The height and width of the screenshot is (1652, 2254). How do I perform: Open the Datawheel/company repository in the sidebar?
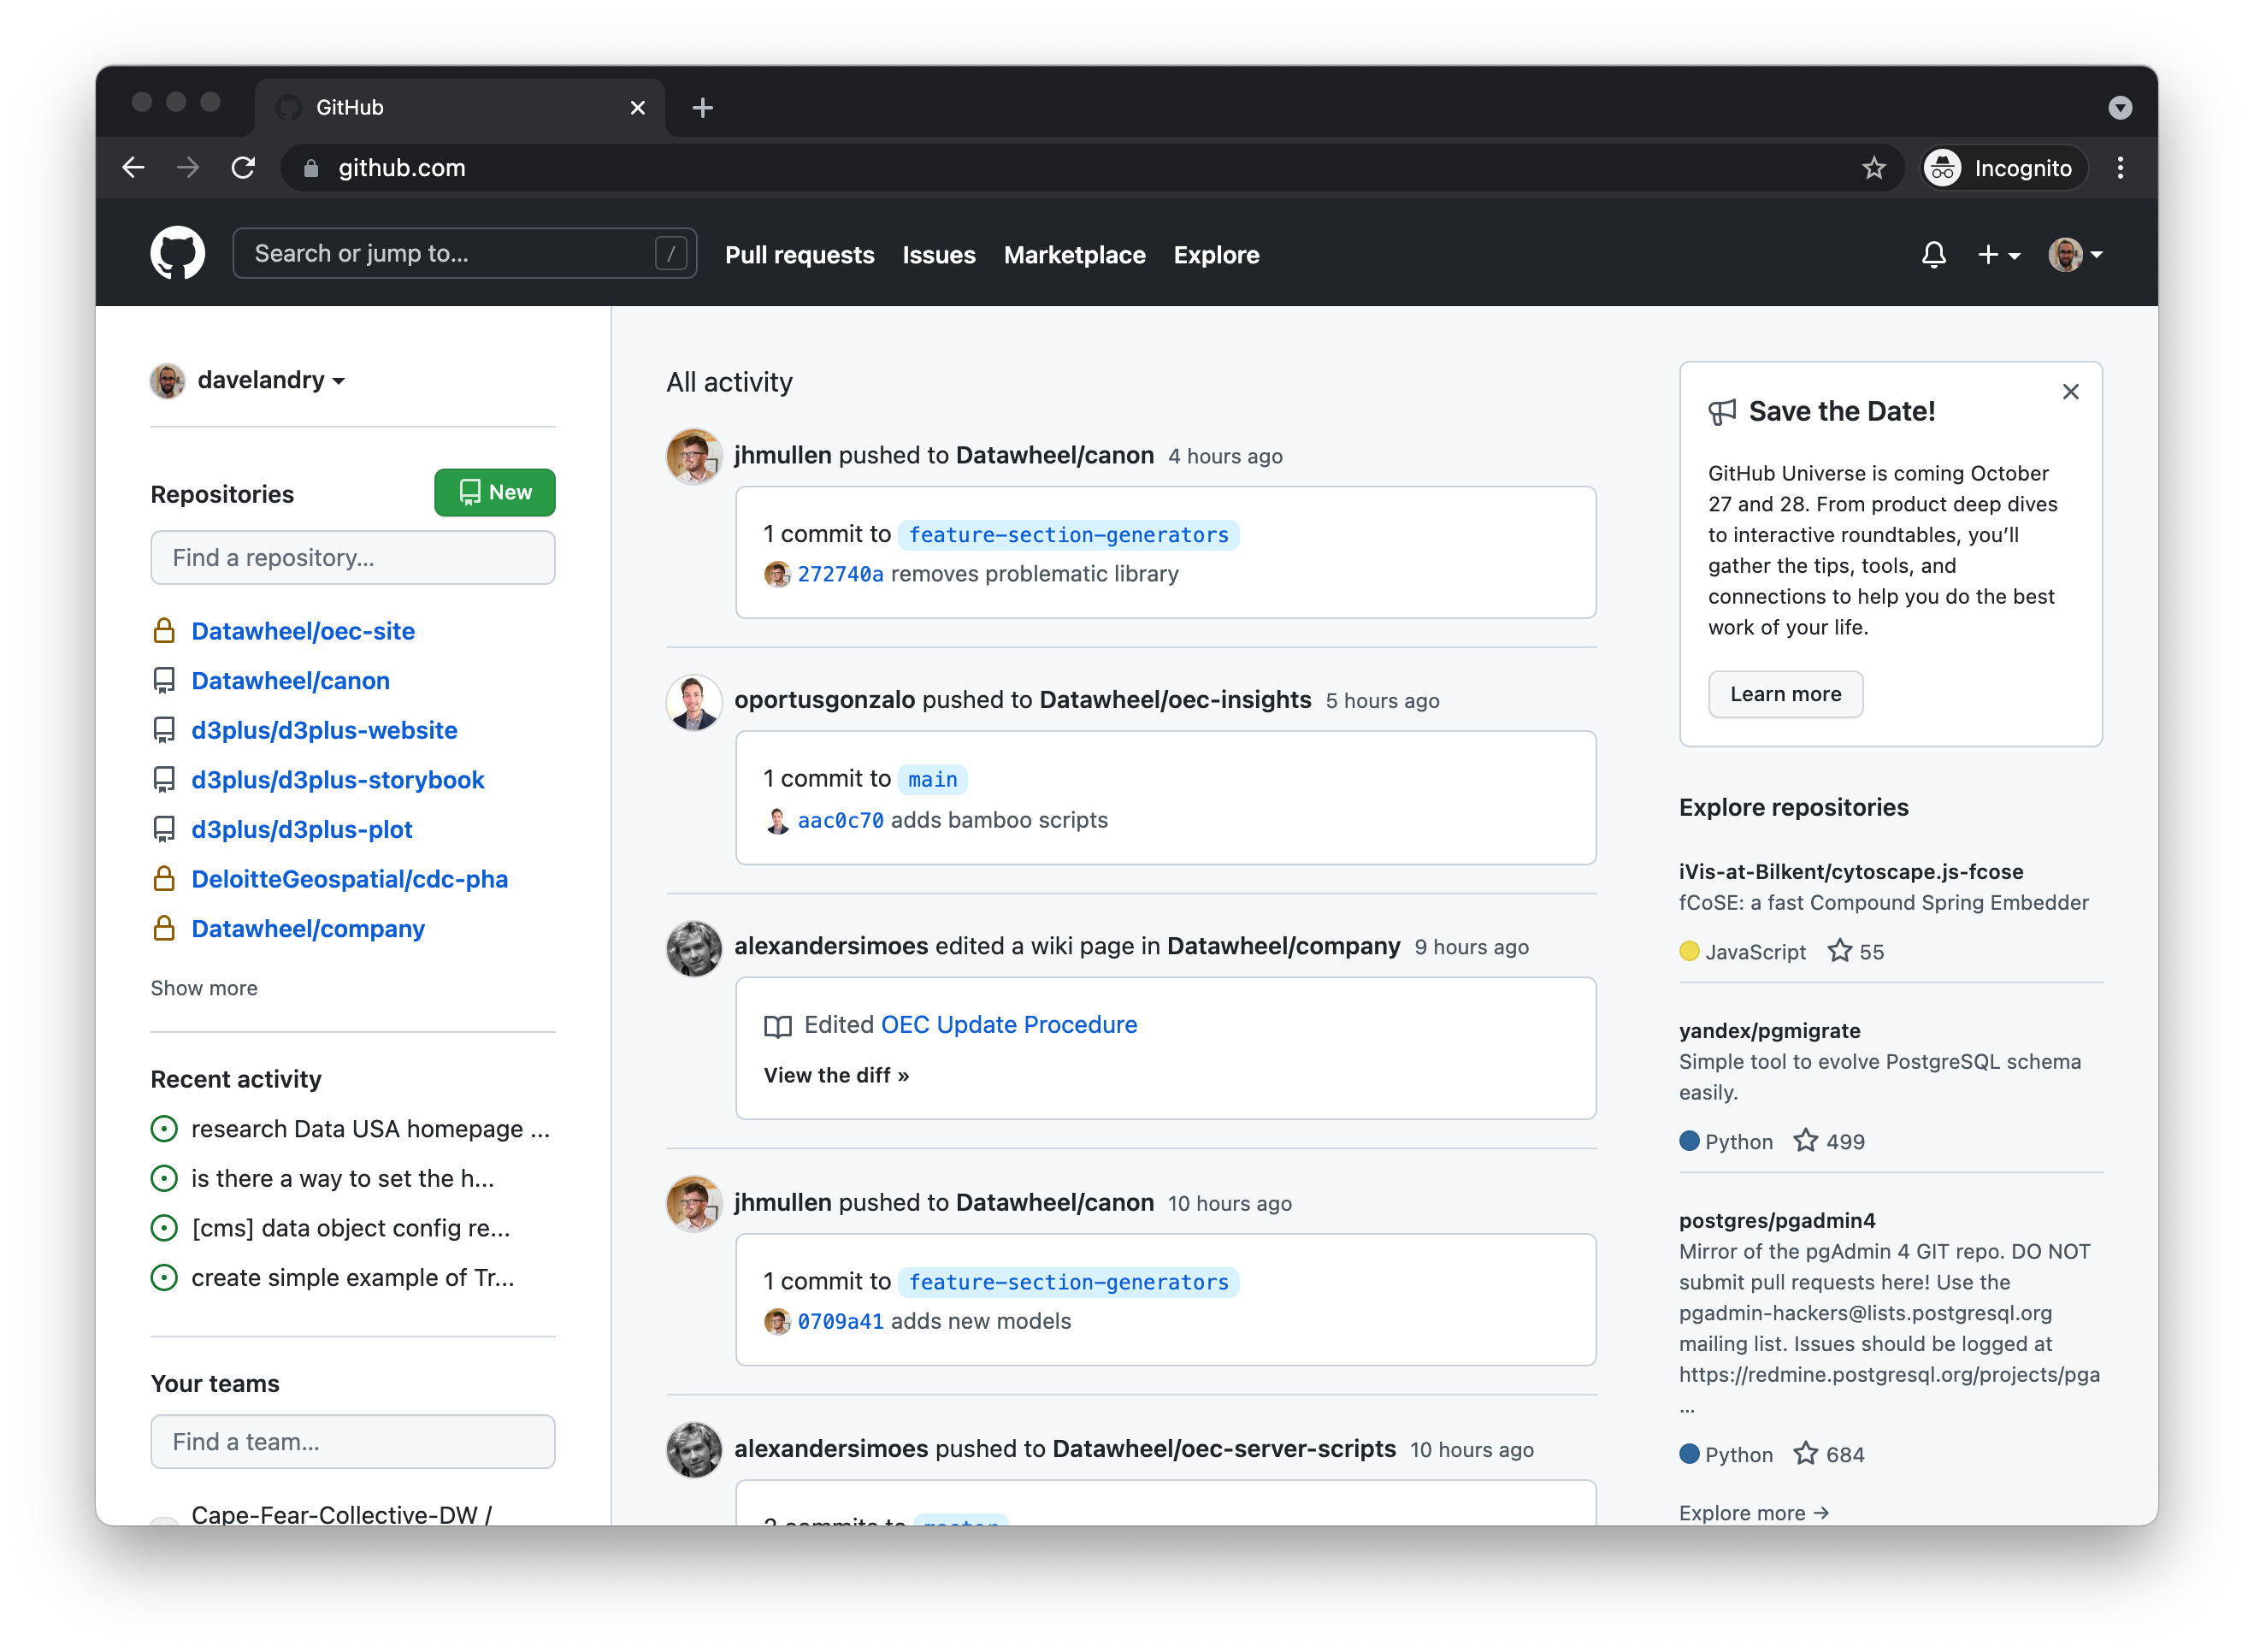[x=308, y=929]
